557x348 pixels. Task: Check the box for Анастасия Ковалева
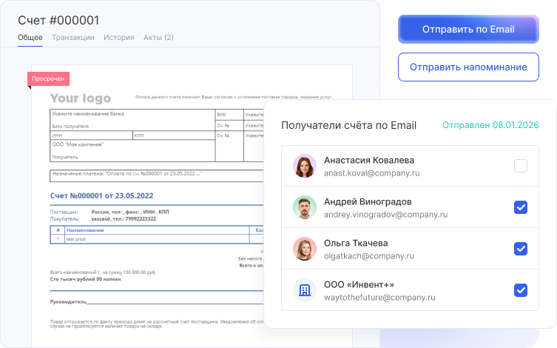pyautogui.click(x=521, y=166)
